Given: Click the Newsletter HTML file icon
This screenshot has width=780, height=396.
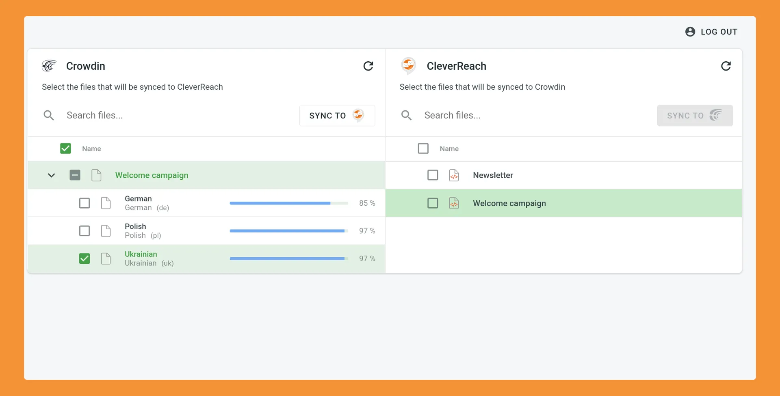Looking at the screenshot, I should (454, 175).
